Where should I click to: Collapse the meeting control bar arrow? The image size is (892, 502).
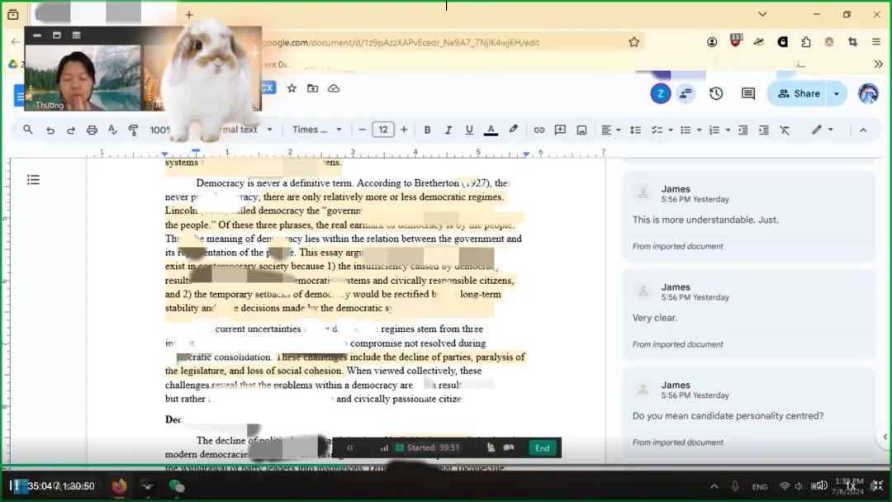click(x=349, y=448)
